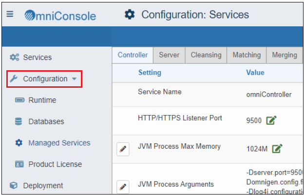This screenshot has height=196, width=305.
Task: Open the Configuration menu item
Action: (45, 79)
